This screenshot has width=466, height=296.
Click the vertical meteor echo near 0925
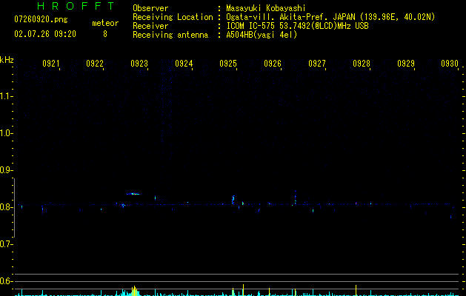pyautogui.click(x=233, y=199)
